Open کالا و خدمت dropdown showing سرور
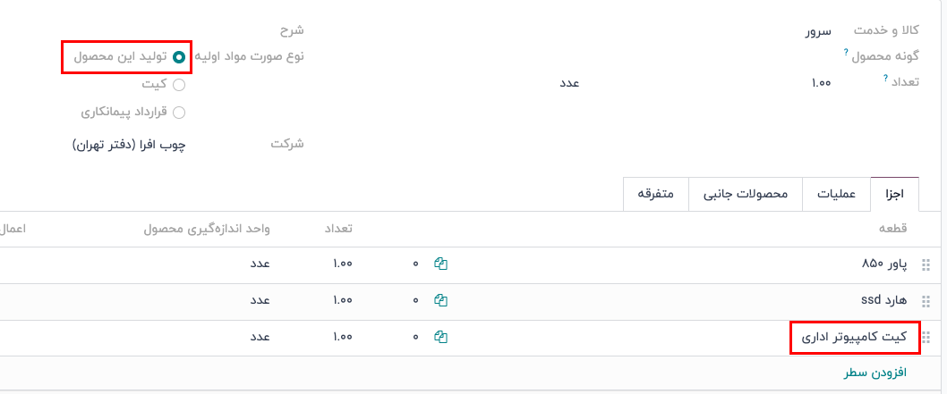Screen dimensions: 947x394 (x=716, y=31)
